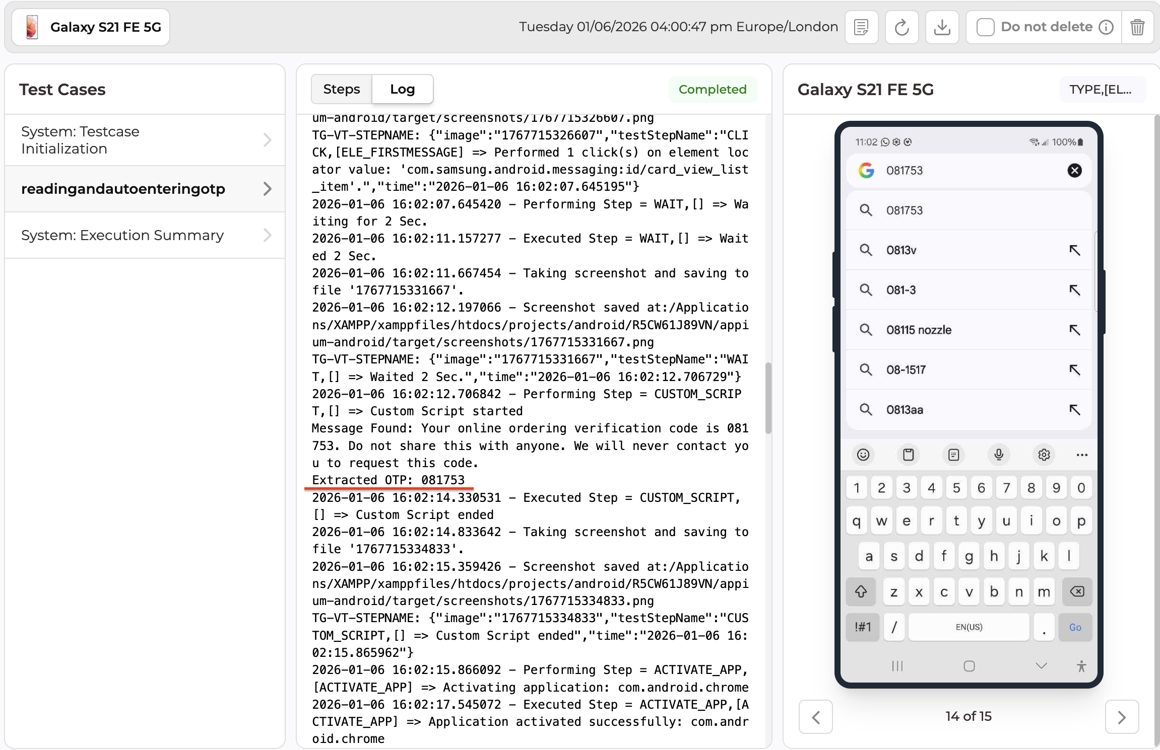This screenshot has height=750, width=1160.
Task: Tap the microphone icon on keyboard toolbar
Action: (x=998, y=455)
